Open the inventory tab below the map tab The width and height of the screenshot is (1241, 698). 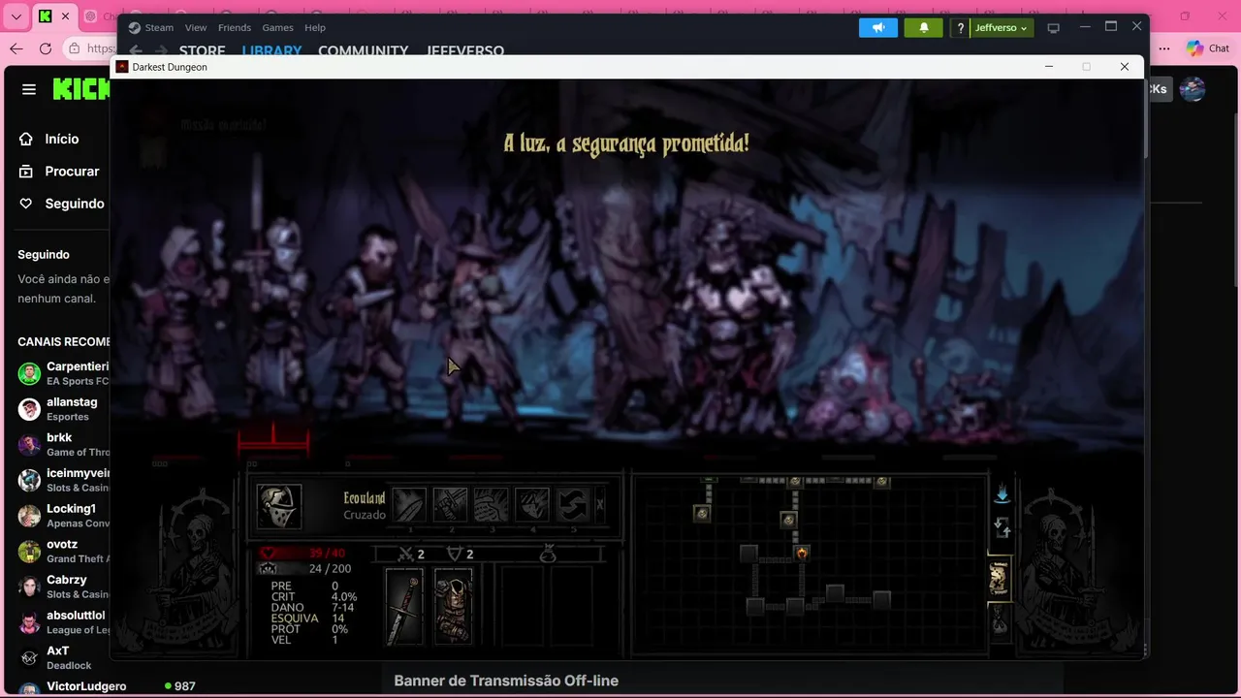click(x=999, y=620)
